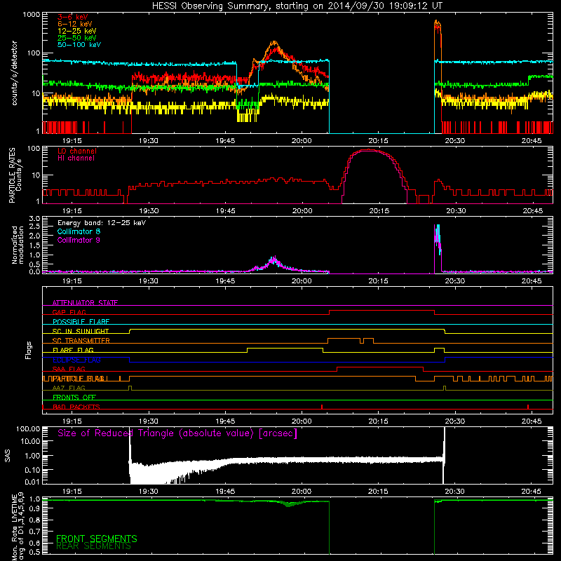Screen dimensions: 561x561
Task: Click the Size of Reduced Triangle title
Action: click(x=177, y=433)
